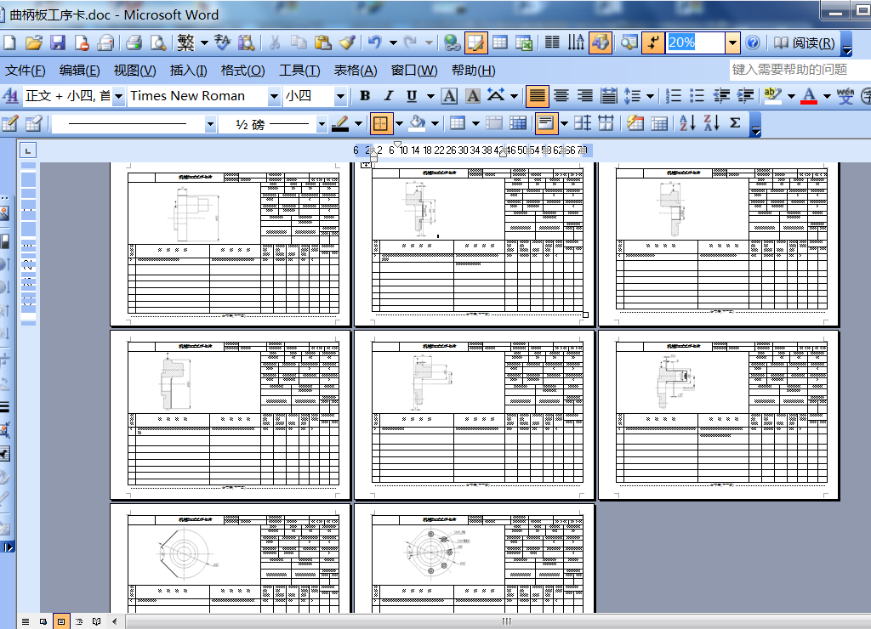
Task: Insert AutoSum in the table
Action: (735, 123)
